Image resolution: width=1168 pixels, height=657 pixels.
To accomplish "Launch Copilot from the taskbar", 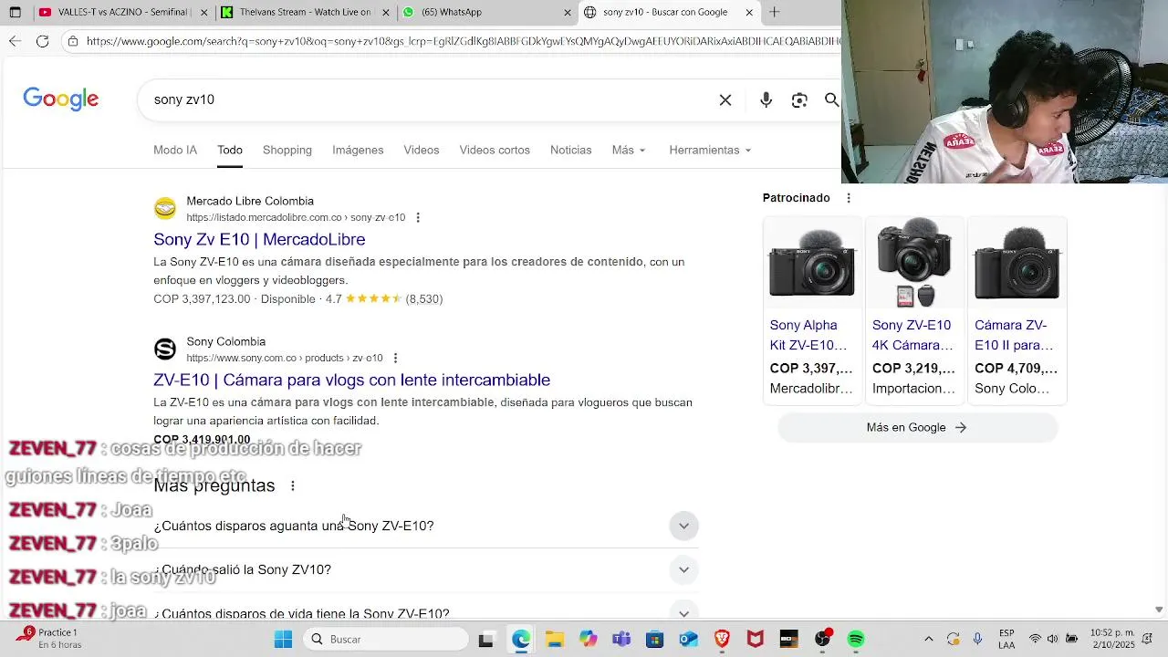I will click(x=589, y=640).
